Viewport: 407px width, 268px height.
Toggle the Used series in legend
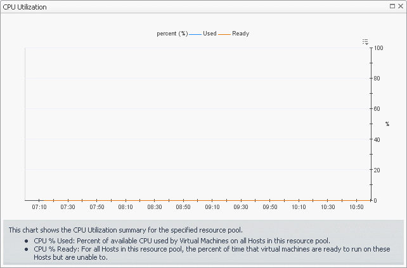pyautogui.click(x=210, y=34)
